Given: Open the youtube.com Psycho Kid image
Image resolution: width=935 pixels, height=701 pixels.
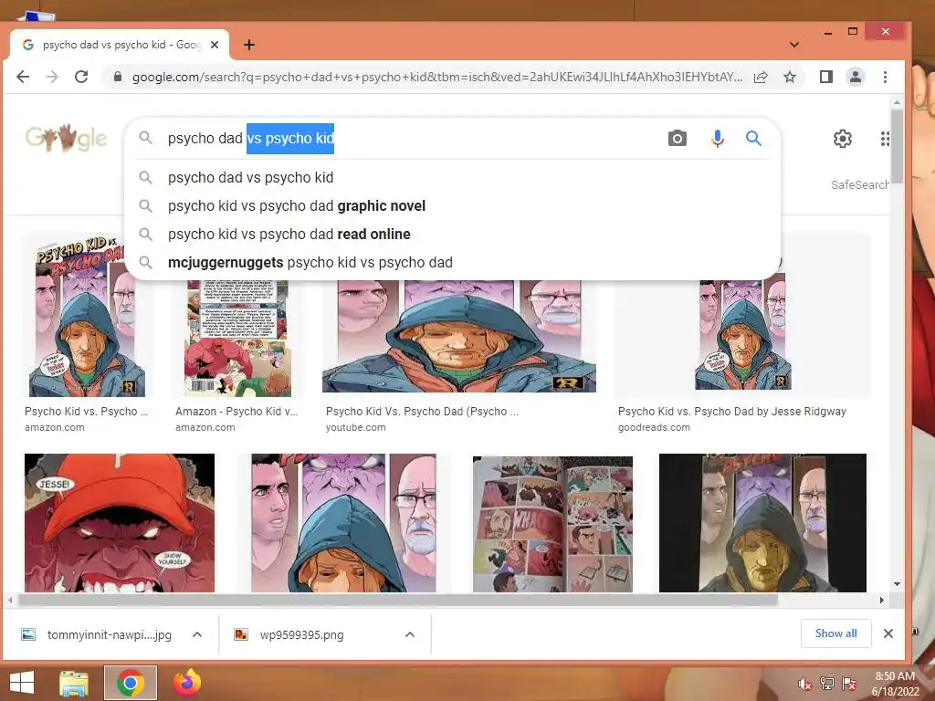Looking at the screenshot, I should pyautogui.click(x=458, y=336).
